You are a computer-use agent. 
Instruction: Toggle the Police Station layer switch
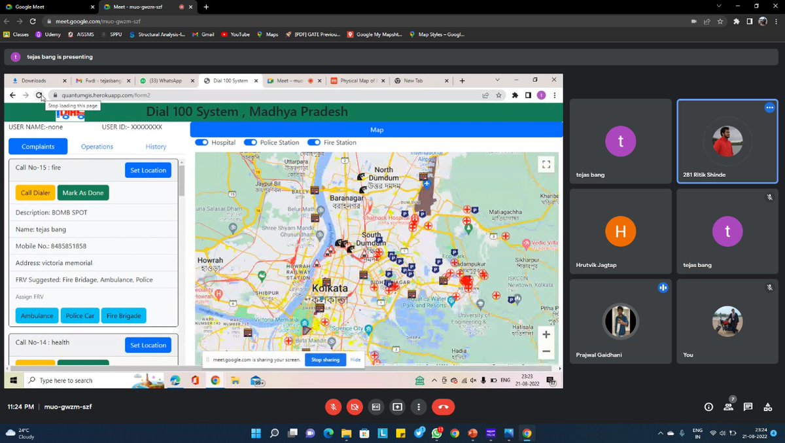coord(250,142)
